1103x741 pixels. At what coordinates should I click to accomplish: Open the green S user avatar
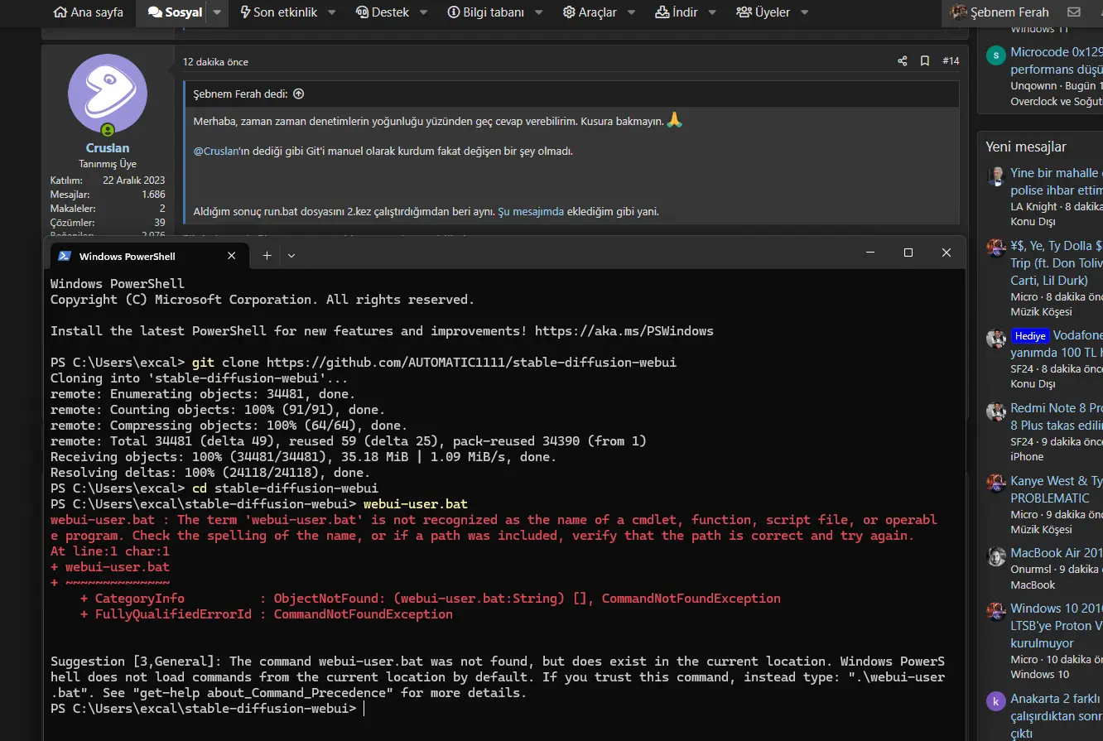click(996, 55)
